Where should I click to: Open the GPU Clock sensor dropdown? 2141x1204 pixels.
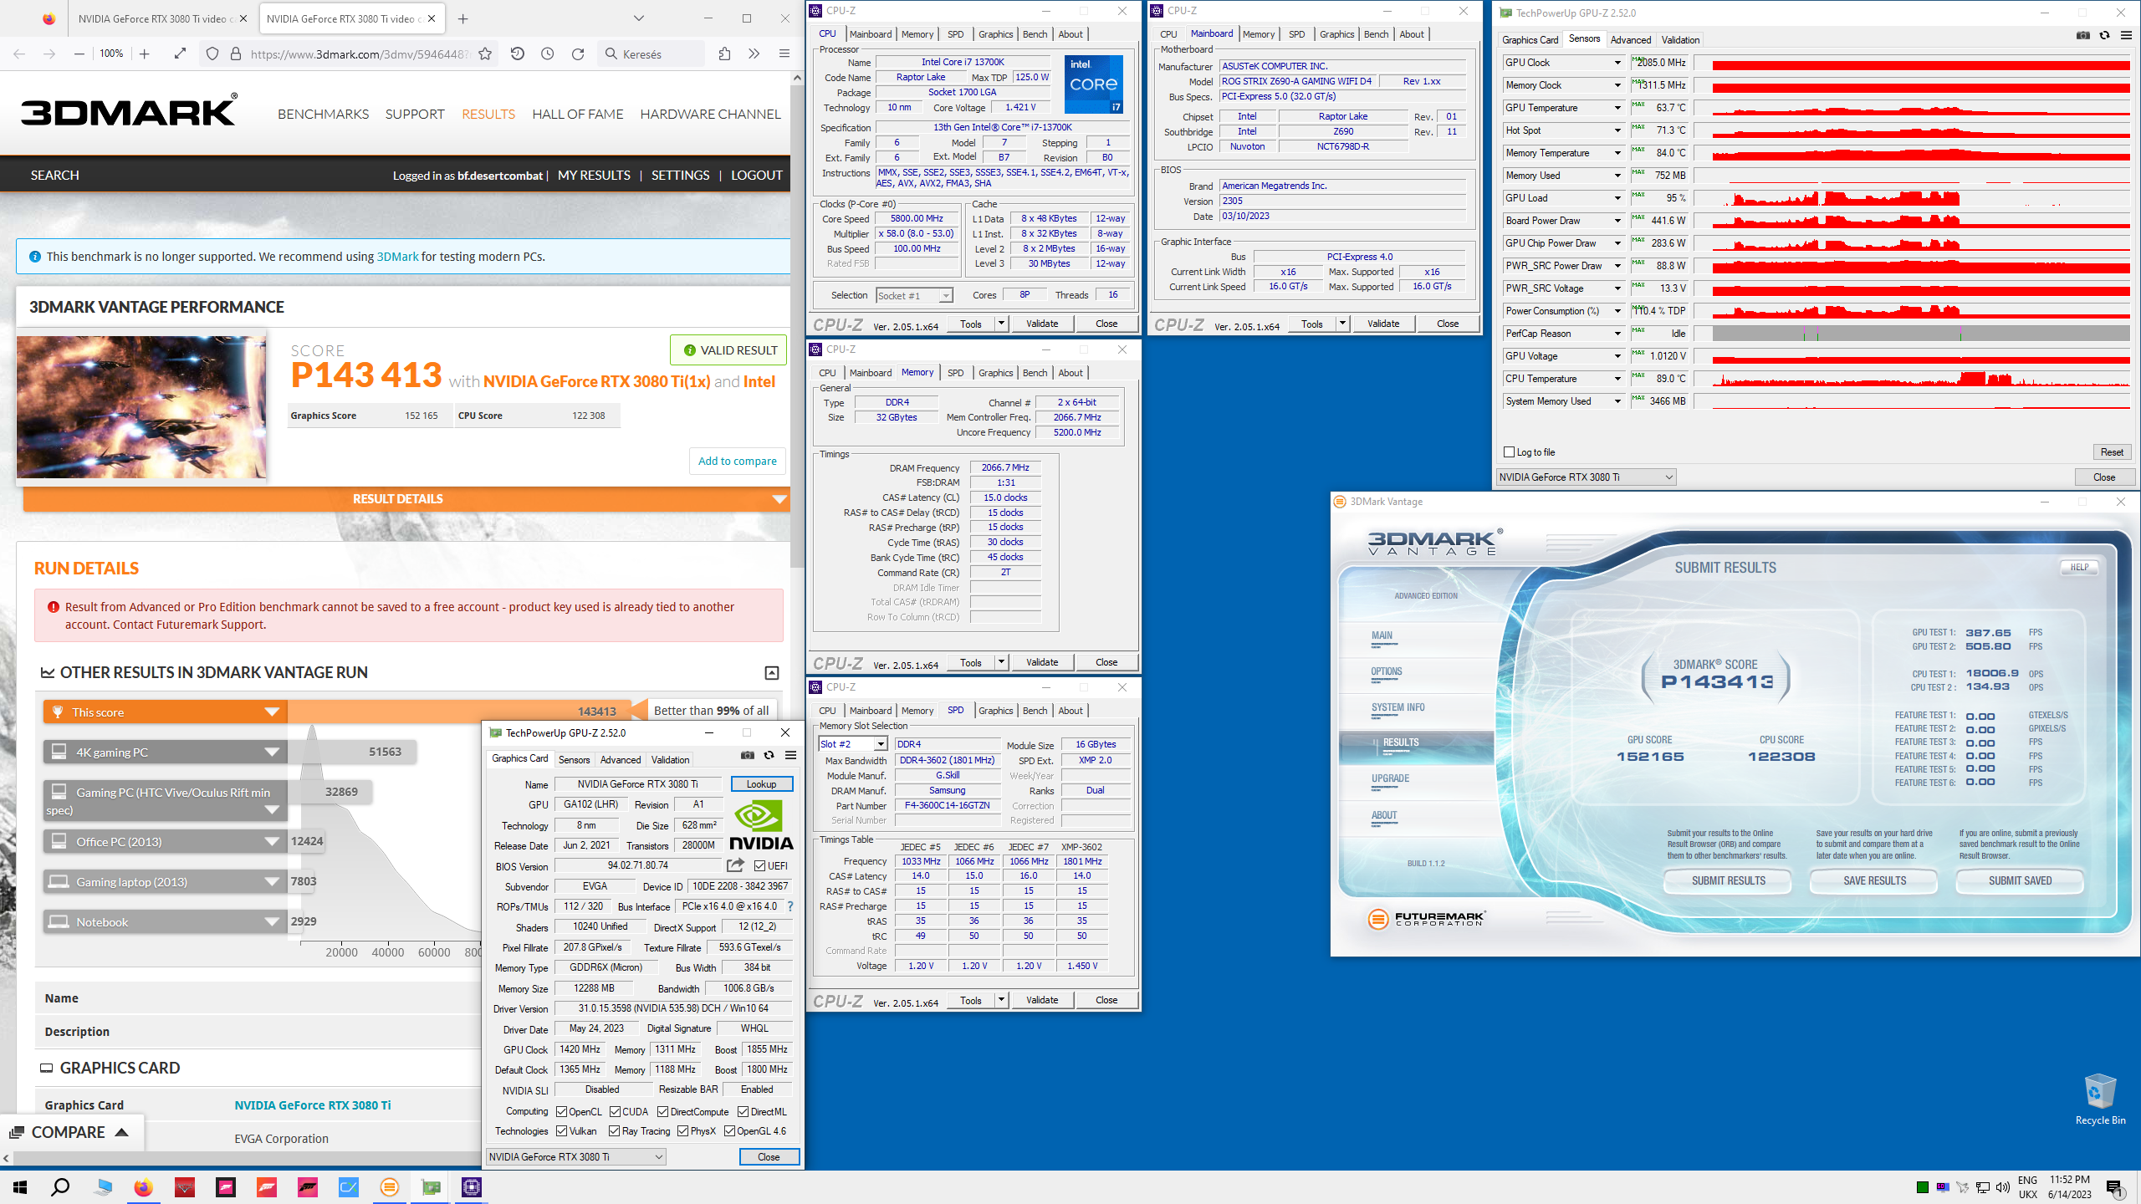click(1617, 63)
